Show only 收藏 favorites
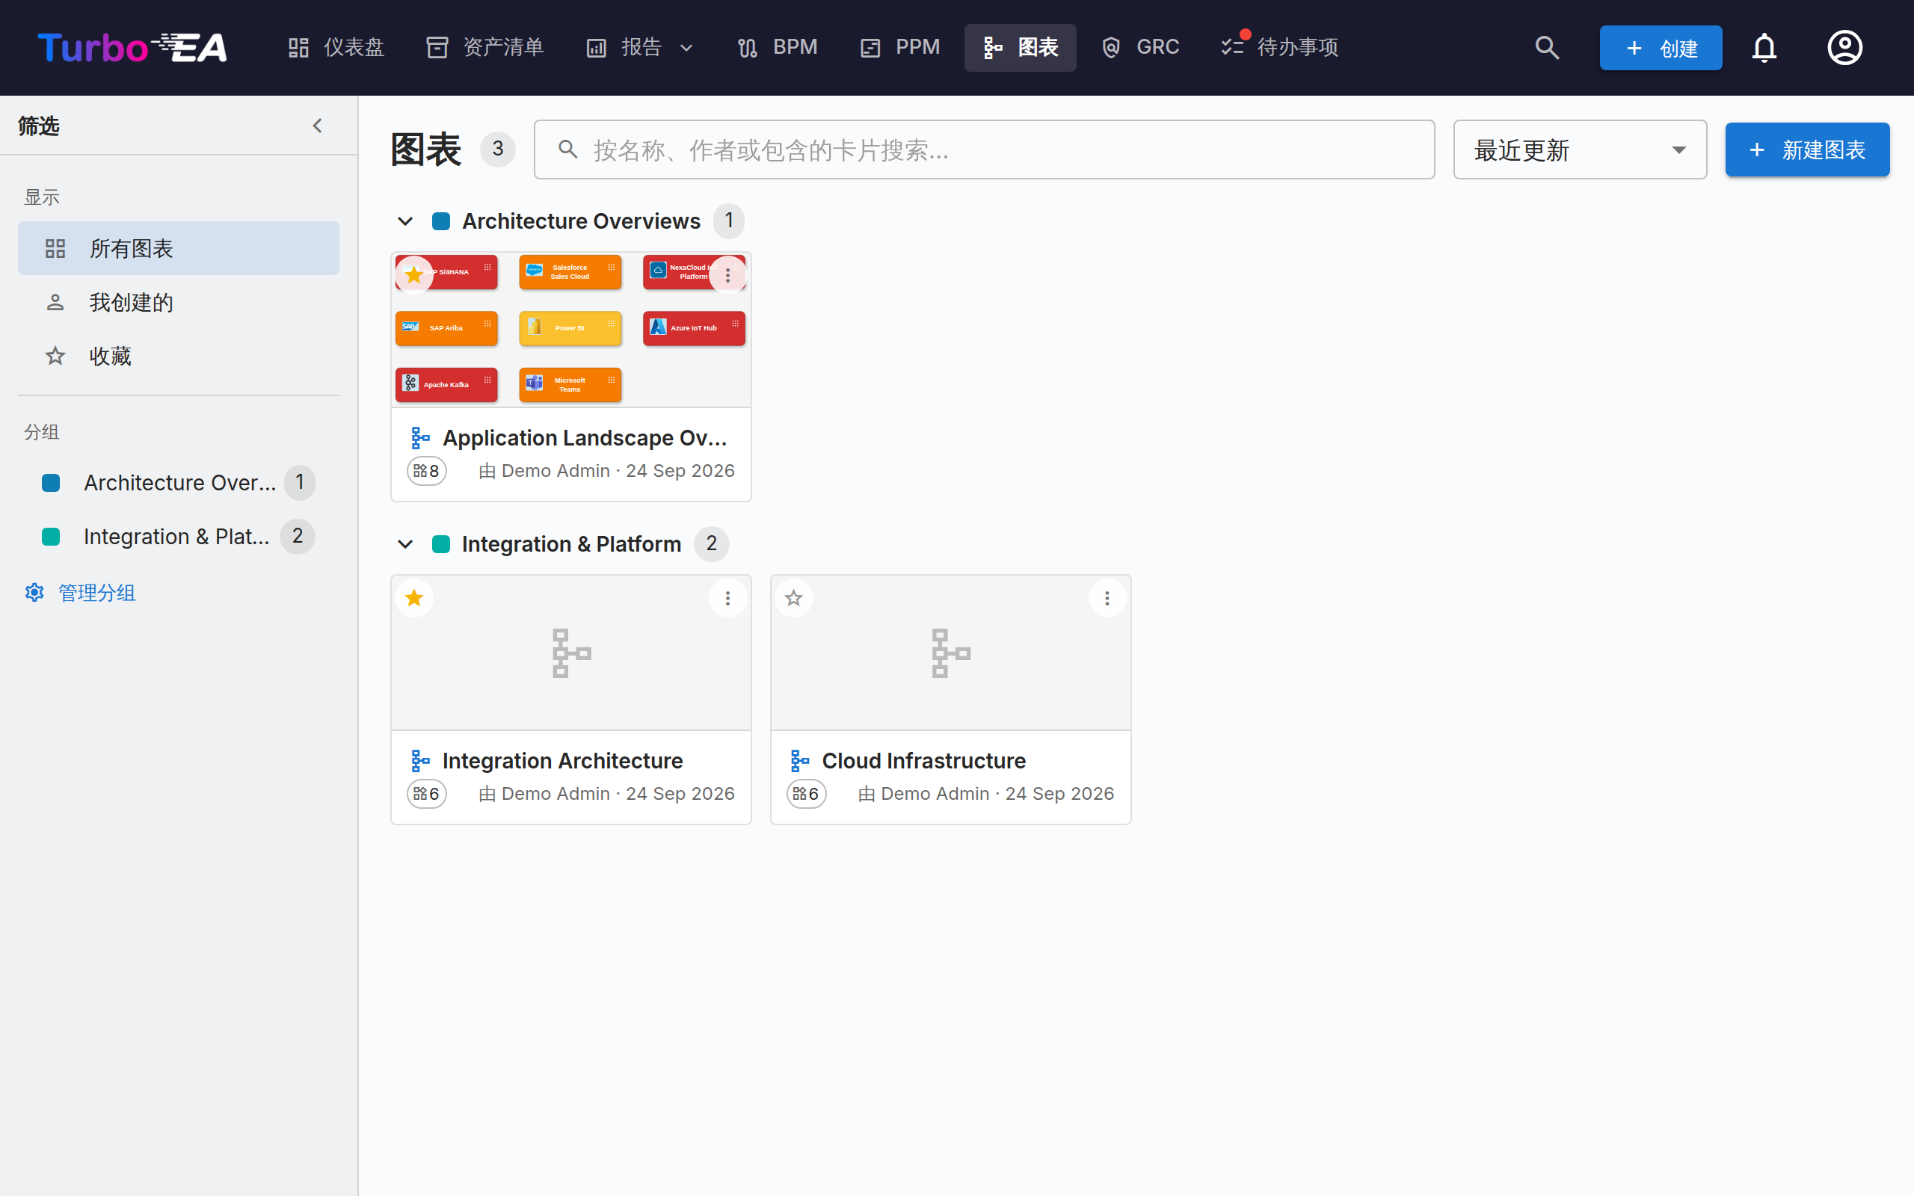Screen dimensions: 1914x1196 point(179,356)
